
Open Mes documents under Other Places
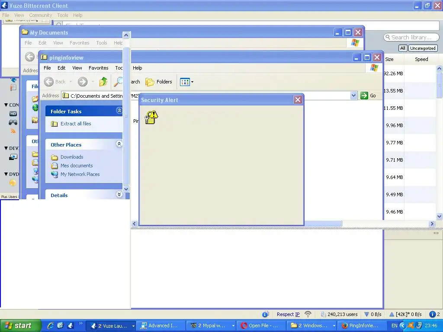coord(77,166)
